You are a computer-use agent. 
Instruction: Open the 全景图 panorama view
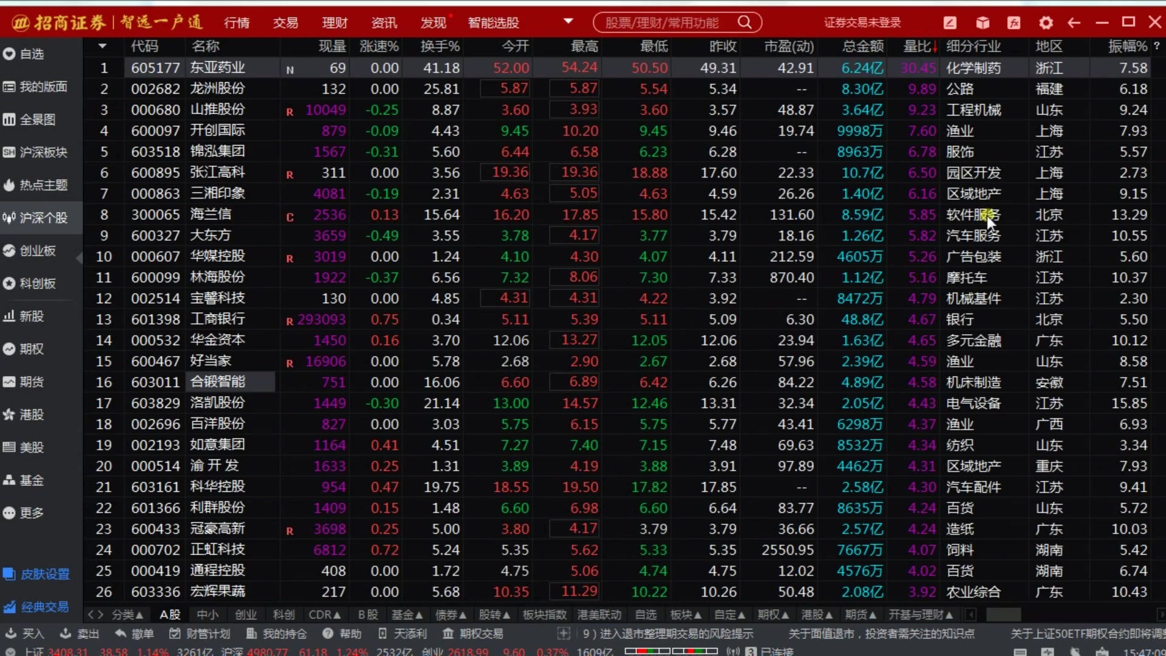pyautogui.click(x=30, y=120)
